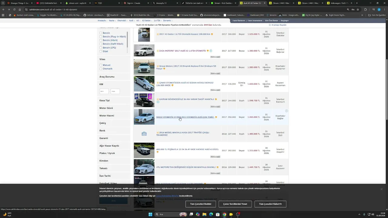Open the tab search dropdown arrow
The width and height of the screenshot is (388, 218).
coord(4,3)
